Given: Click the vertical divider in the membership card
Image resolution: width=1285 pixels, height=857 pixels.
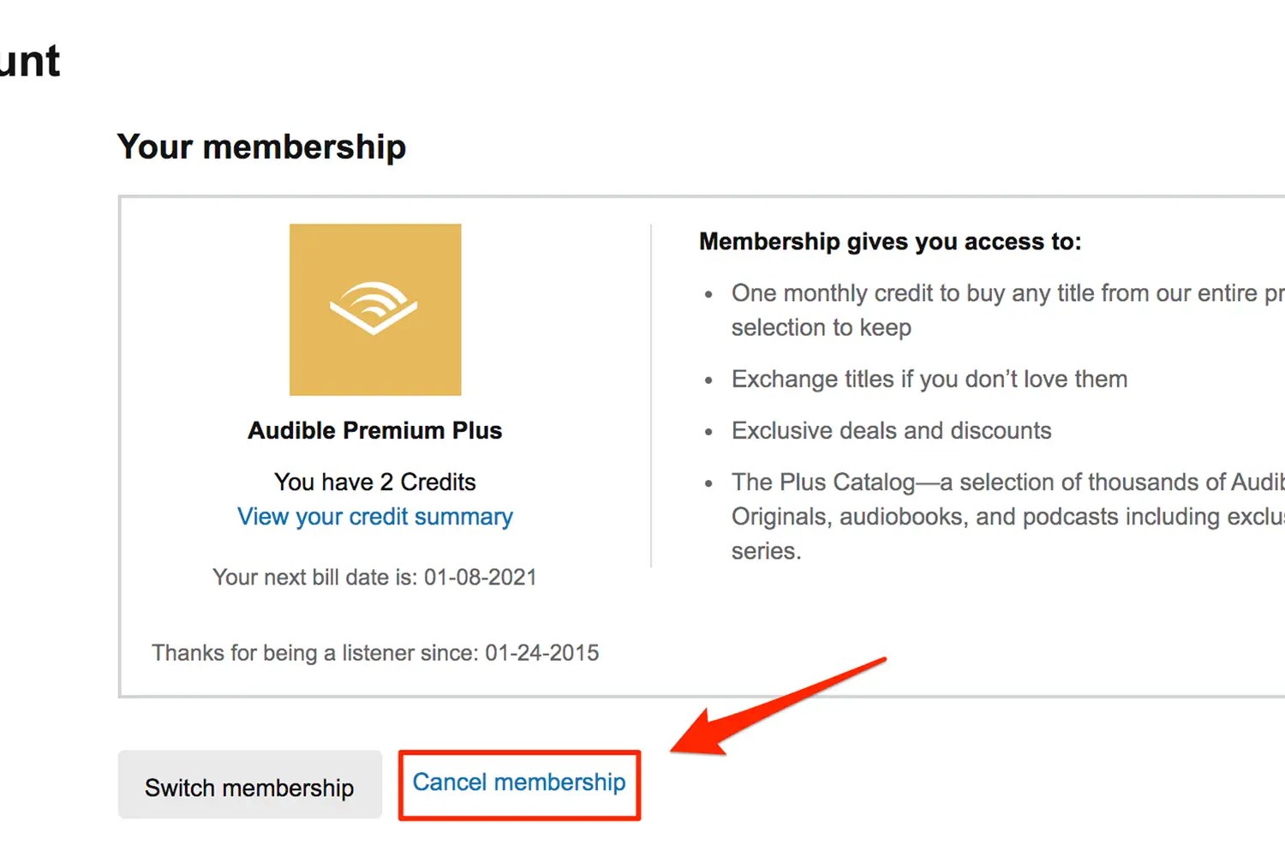Looking at the screenshot, I should tap(651, 395).
